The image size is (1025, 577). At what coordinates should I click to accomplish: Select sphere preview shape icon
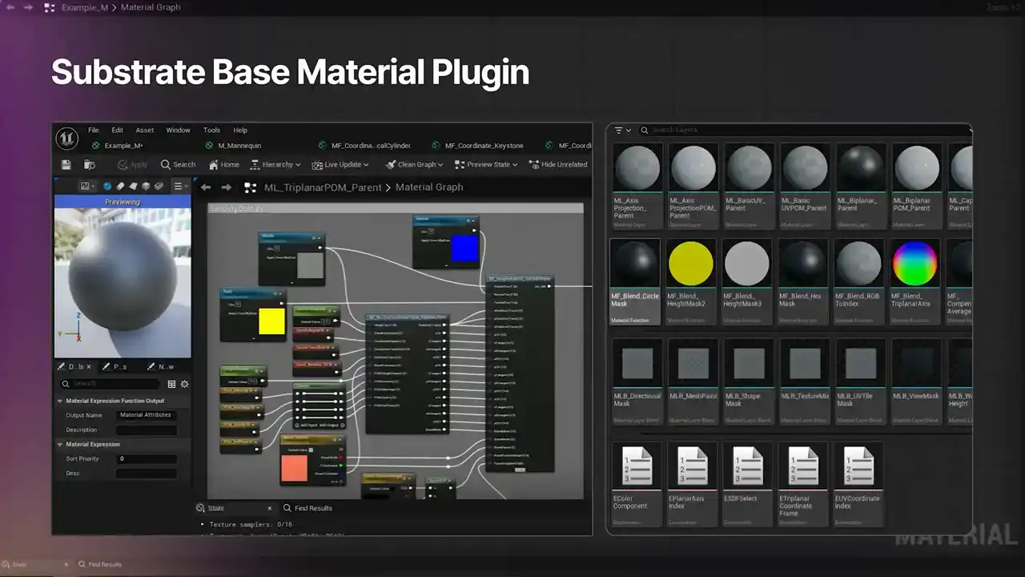click(x=107, y=187)
